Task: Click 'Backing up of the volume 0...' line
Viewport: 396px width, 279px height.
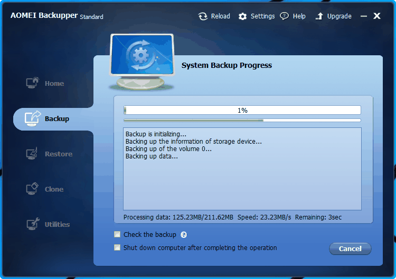Action: 168,149
